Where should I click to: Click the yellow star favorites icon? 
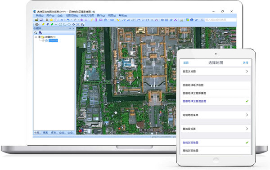point(51,20)
